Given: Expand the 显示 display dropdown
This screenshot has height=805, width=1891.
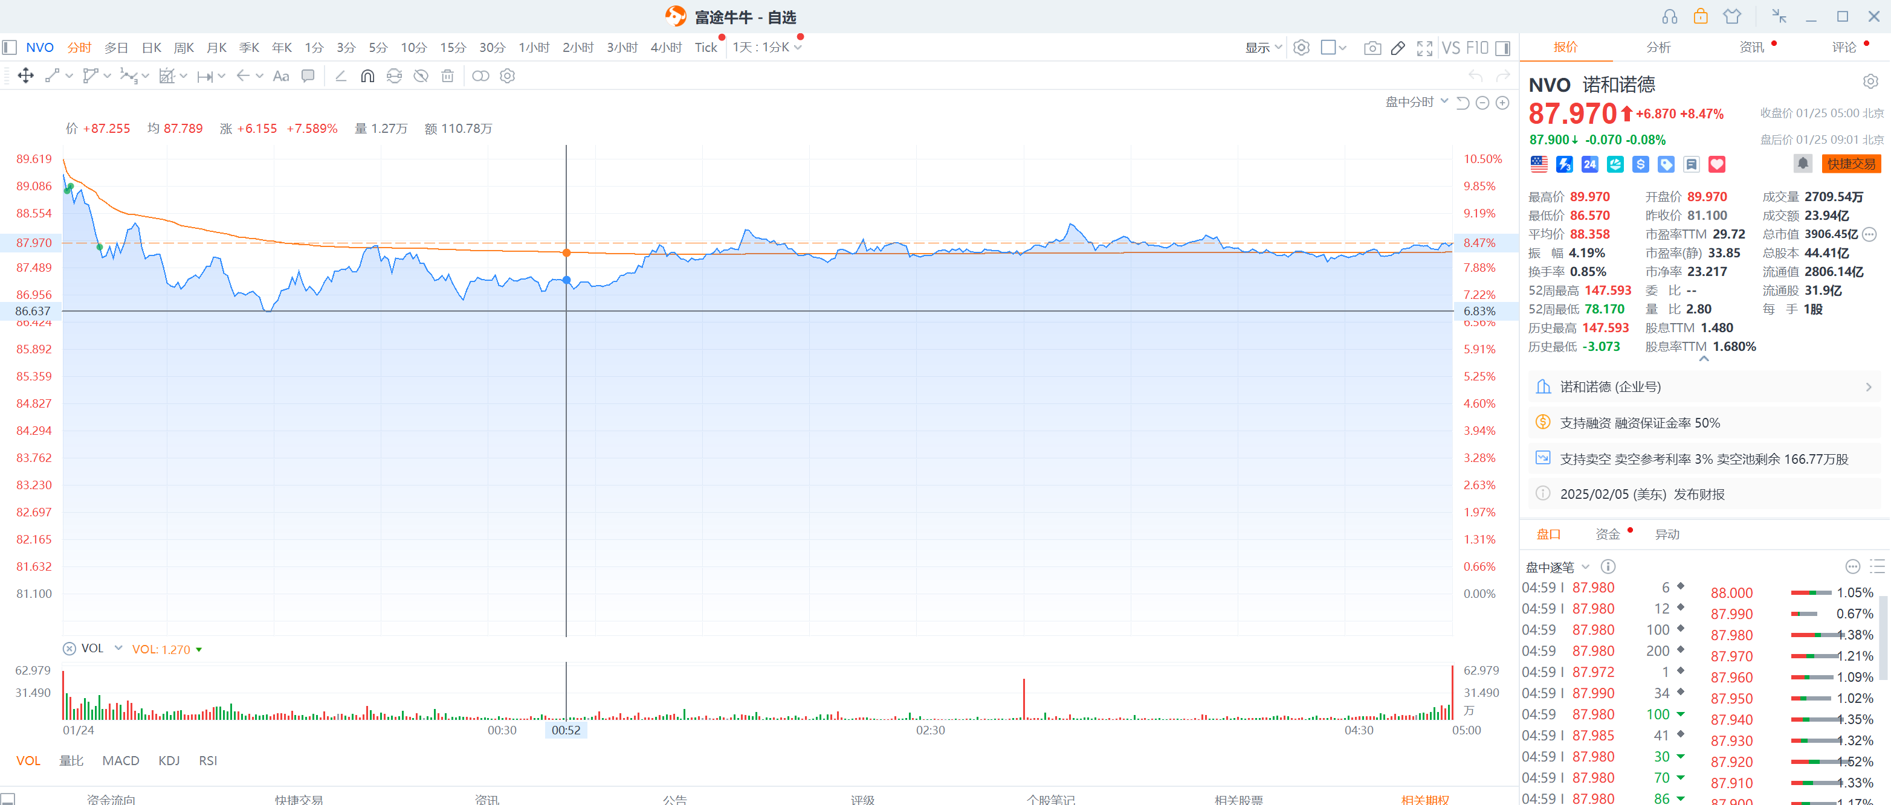Looking at the screenshot, I should tap(1263, 48).
